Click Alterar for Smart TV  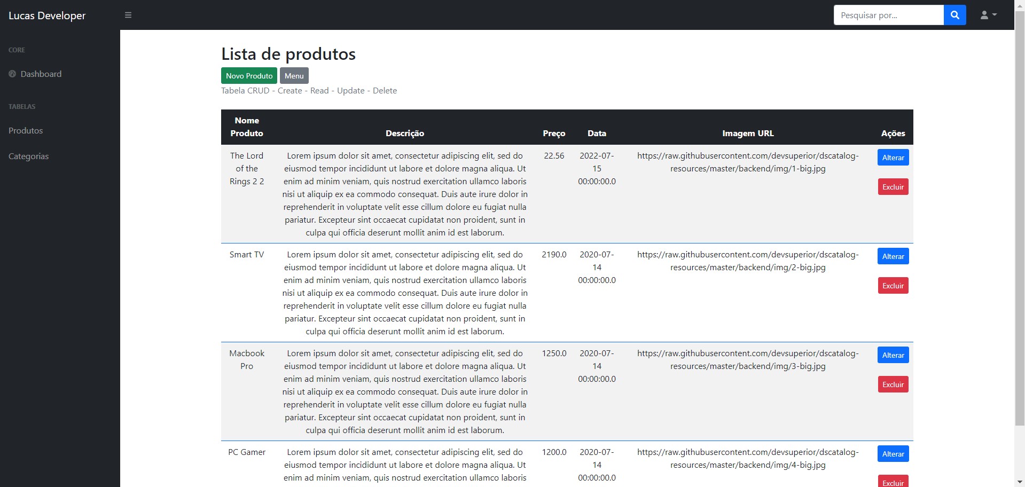point(892,256)
